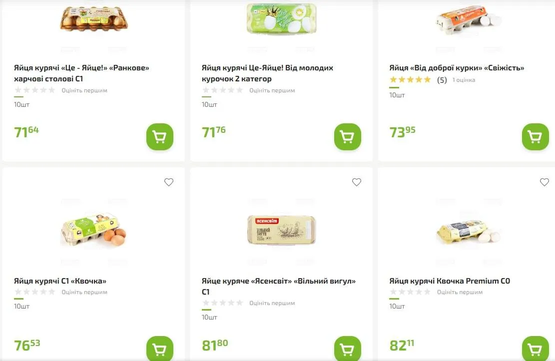Click star rating of «Свіжість» eggs

point(410,80)
